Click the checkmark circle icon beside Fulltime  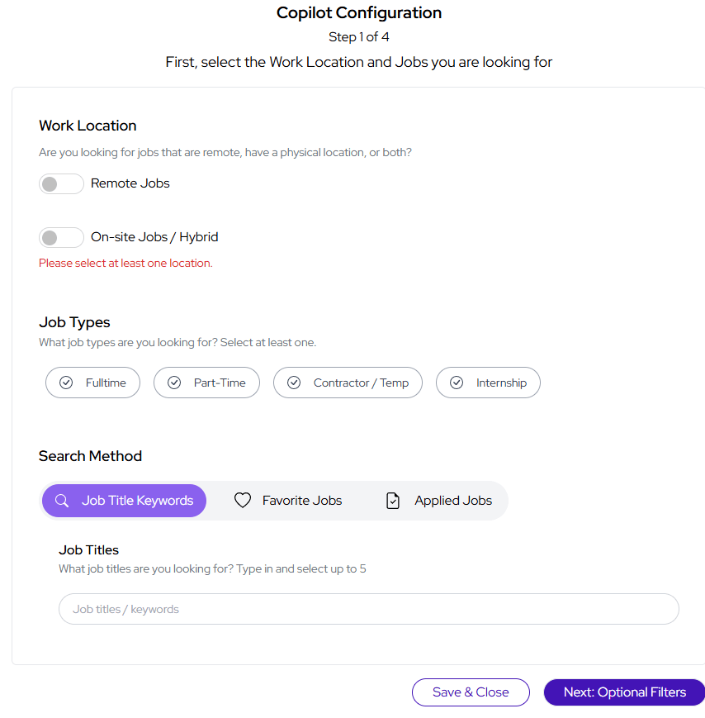pyautogui.click(x=67, y=383)
